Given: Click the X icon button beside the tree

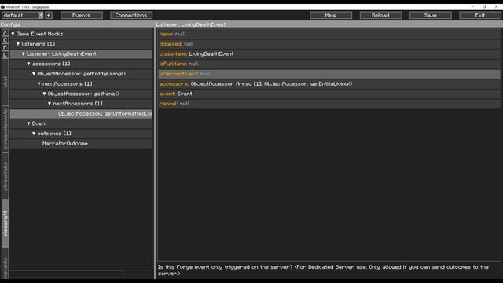Looking at the screenshot, I should (x=5, y=32).
